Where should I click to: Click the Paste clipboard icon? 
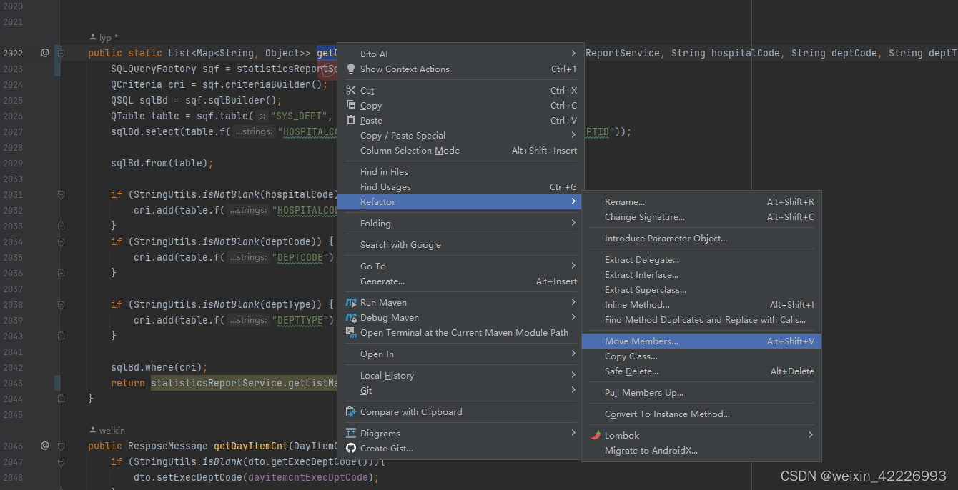pyautogui.click(x=351, y=121)
